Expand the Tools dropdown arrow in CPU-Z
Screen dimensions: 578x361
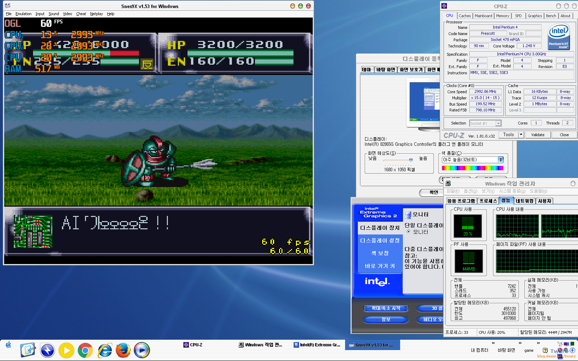(521, 135)
